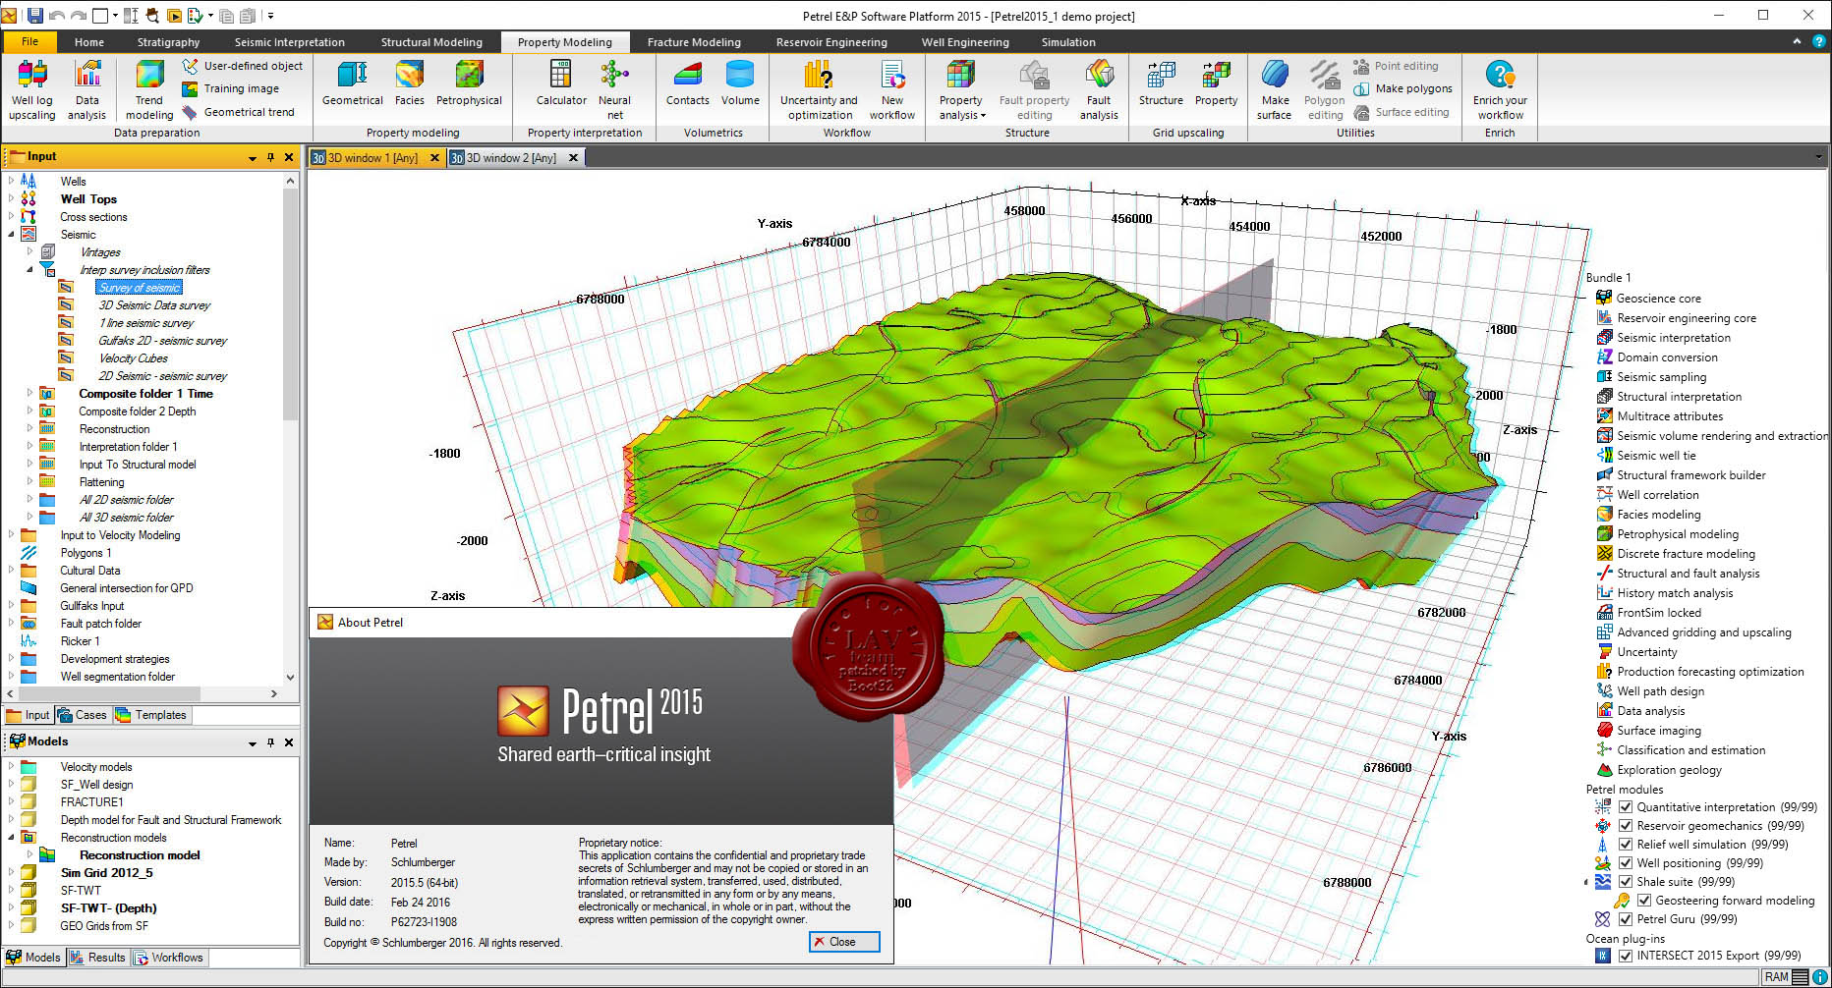Viewport: 1832px width, 988px height.
Task: Expand the Reconstruction folder node
Action: [x=29, y=428]
